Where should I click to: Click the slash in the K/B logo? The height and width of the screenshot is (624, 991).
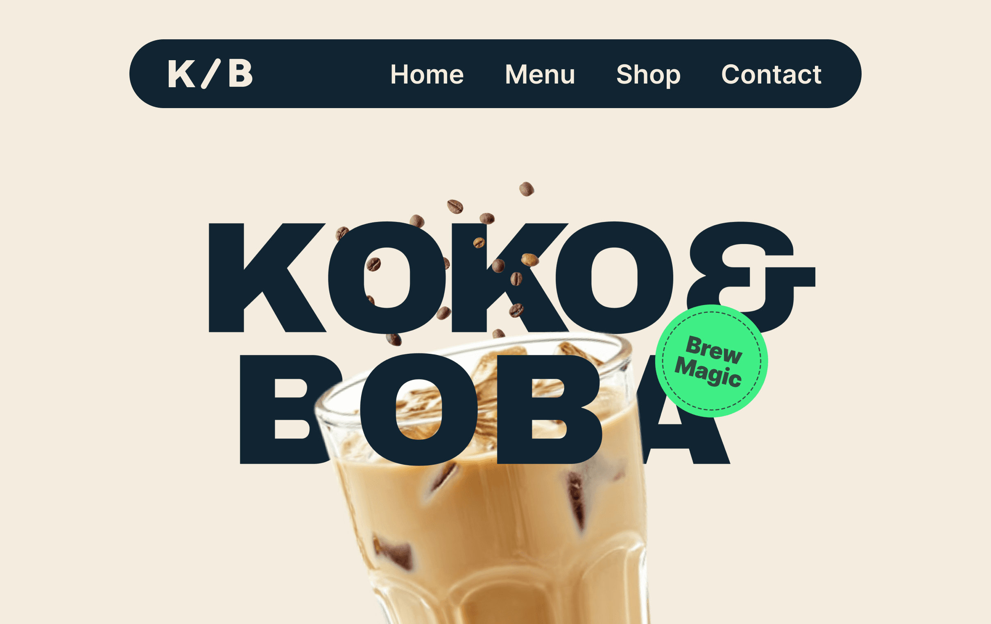(211, 74)
